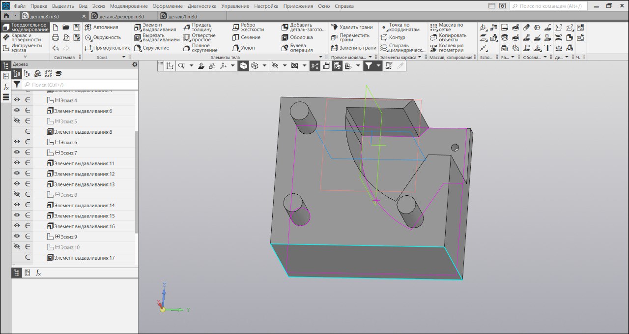Image resolution: width=629 pixels, height=334 pixels.
Task: Select Точка по координатам tool
Action: tap(400, 27)
